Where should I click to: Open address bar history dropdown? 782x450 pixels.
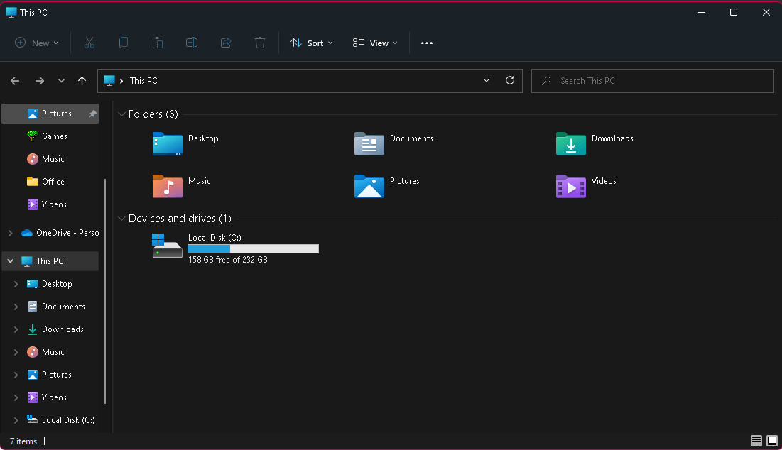(x=487, y=81)
